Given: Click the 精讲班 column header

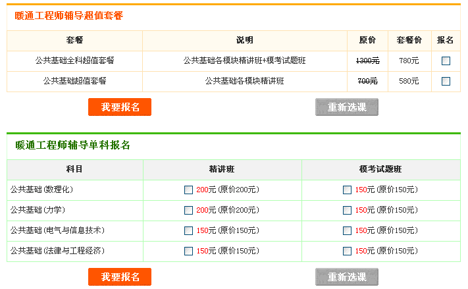Looking at the screenshot, I should 222,169.
